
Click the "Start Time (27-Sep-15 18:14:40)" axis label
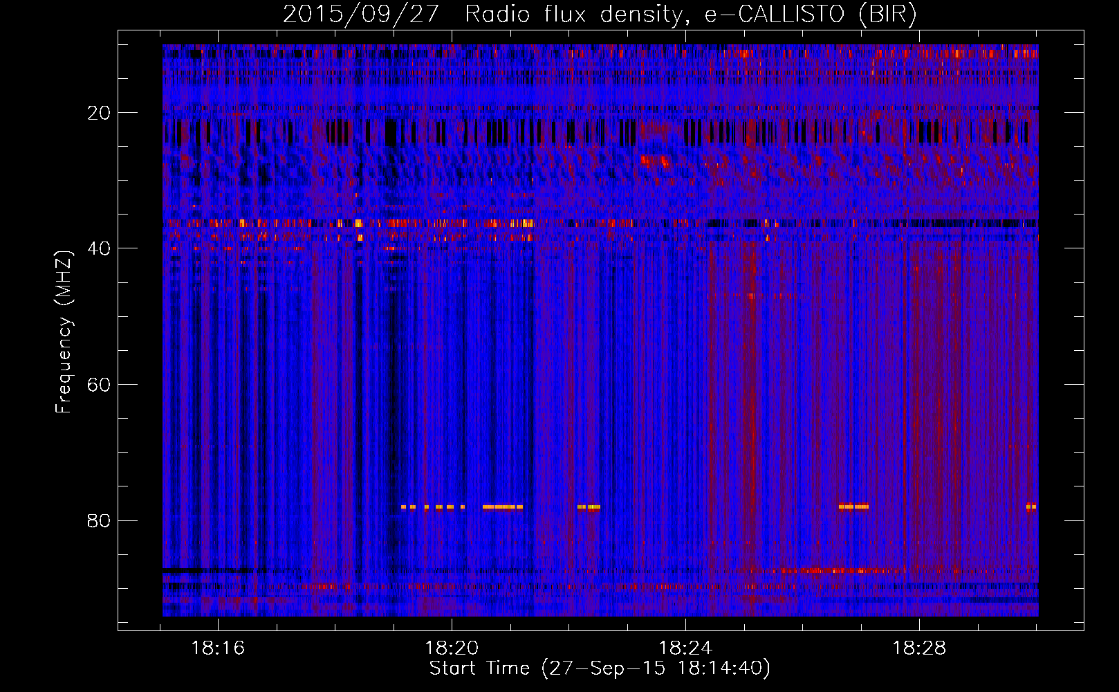click(x=600, y=668)
